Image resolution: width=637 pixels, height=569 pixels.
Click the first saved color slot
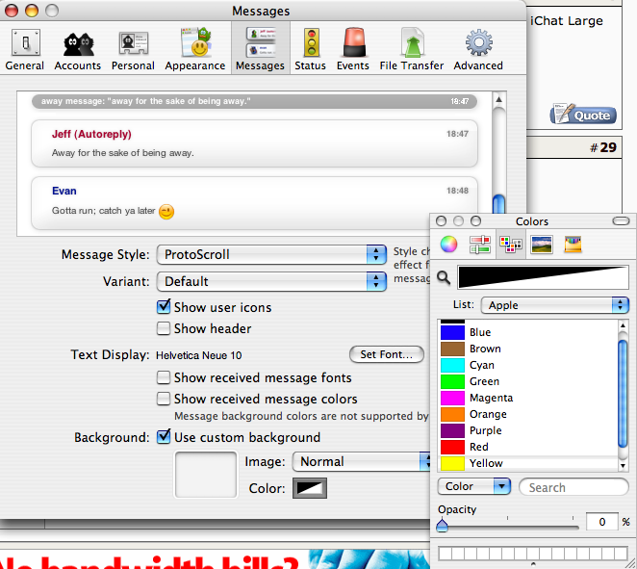point(445,554)
